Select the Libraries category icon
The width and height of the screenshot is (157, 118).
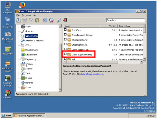pyautogui.click(x=23, y=83)
